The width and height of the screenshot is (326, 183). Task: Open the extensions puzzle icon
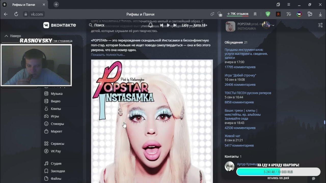click(x=310, y=14)
